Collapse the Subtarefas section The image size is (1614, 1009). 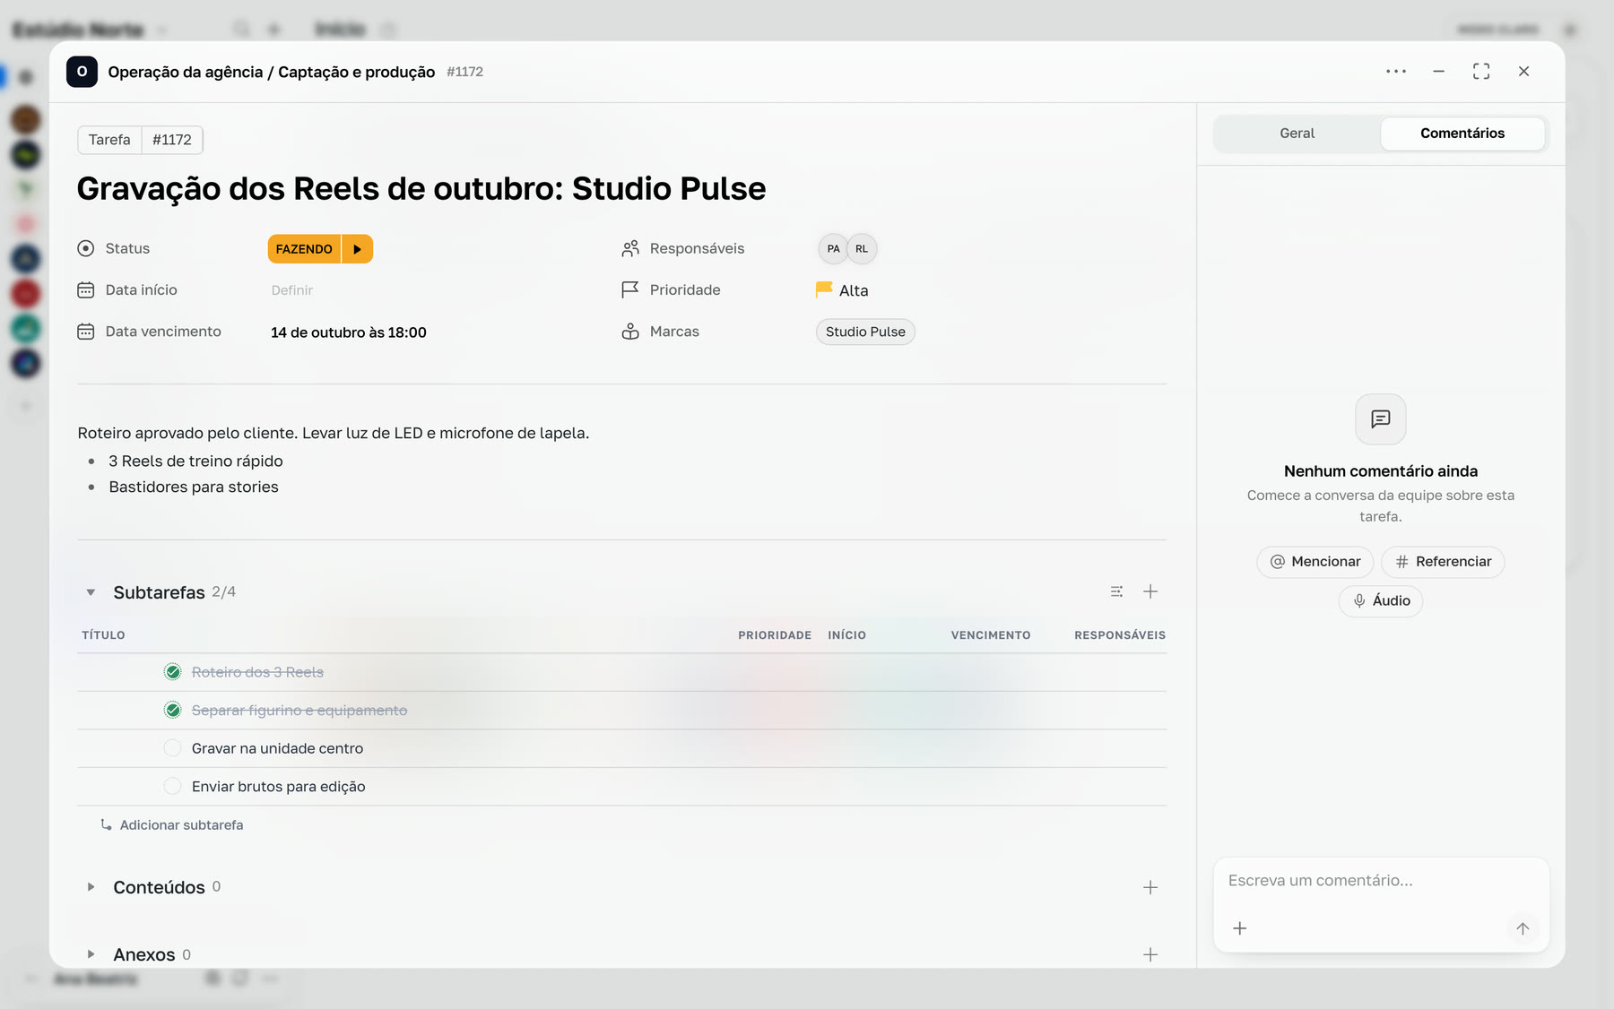(x=91, y=592)
